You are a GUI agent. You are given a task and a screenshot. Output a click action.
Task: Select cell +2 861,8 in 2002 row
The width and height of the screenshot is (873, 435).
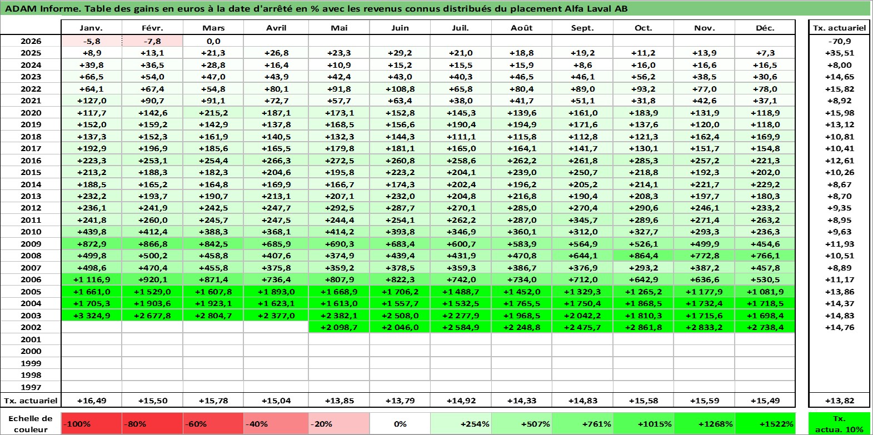[643, 327]
